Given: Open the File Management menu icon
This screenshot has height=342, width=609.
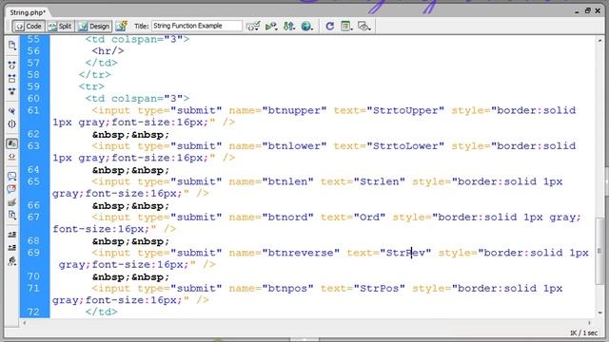Looking at the screenshot, I should 289,26.
